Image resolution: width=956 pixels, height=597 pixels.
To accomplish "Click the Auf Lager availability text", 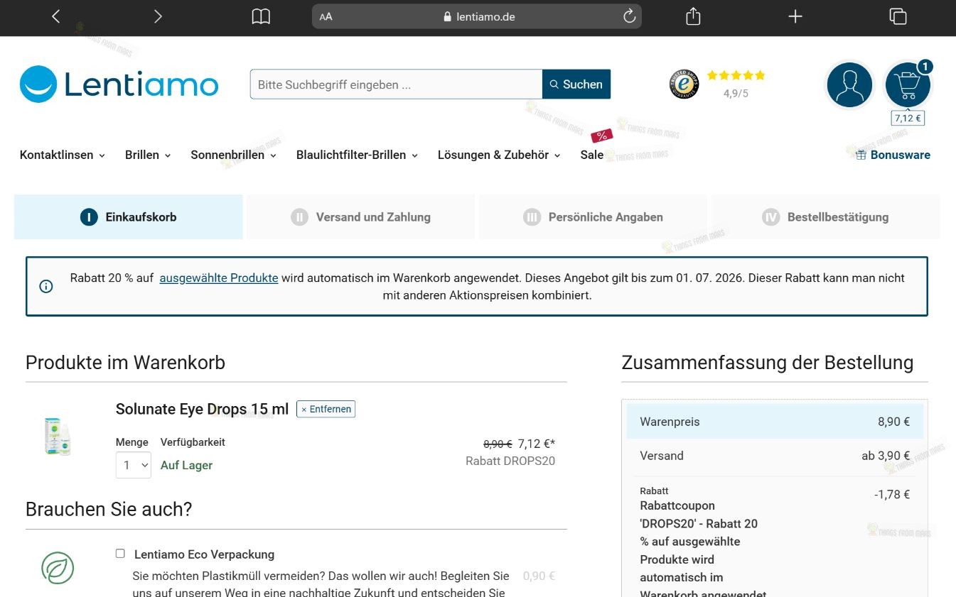I will (x=187, y=466).
